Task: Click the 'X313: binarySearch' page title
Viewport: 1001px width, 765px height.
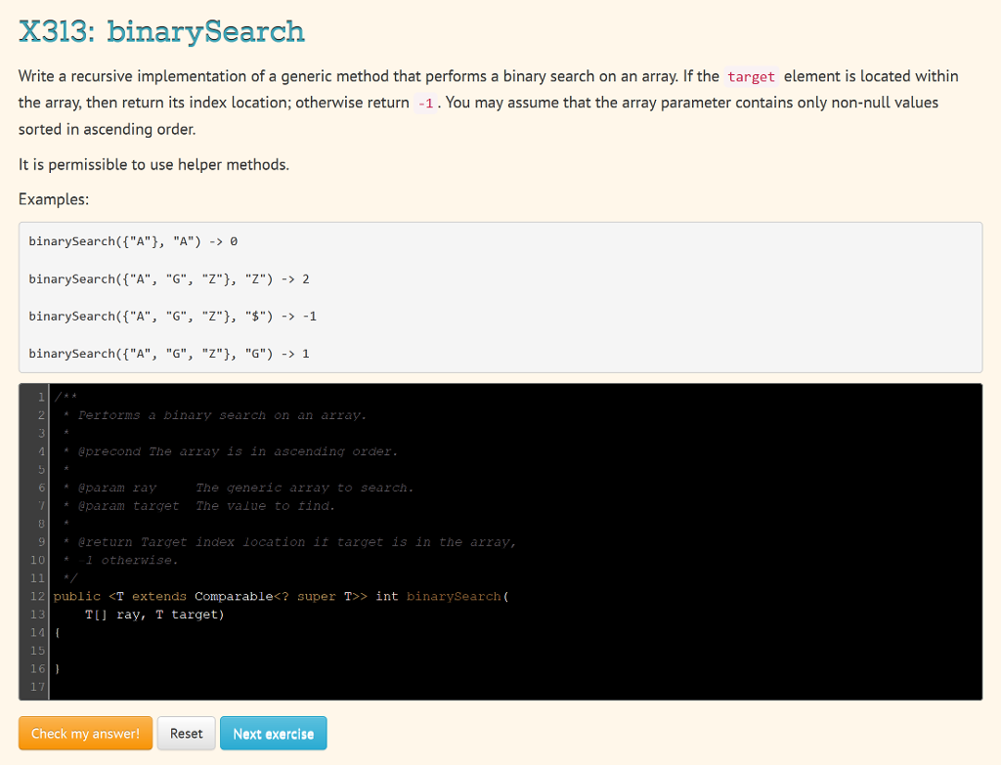Action: [x=161, y=31]
